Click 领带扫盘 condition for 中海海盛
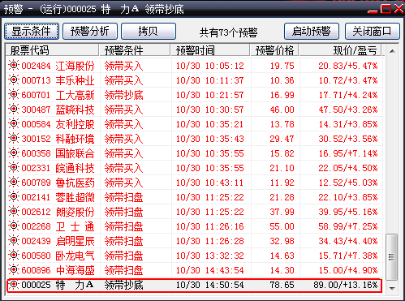 pyautogui.click(x=123, y=270)
